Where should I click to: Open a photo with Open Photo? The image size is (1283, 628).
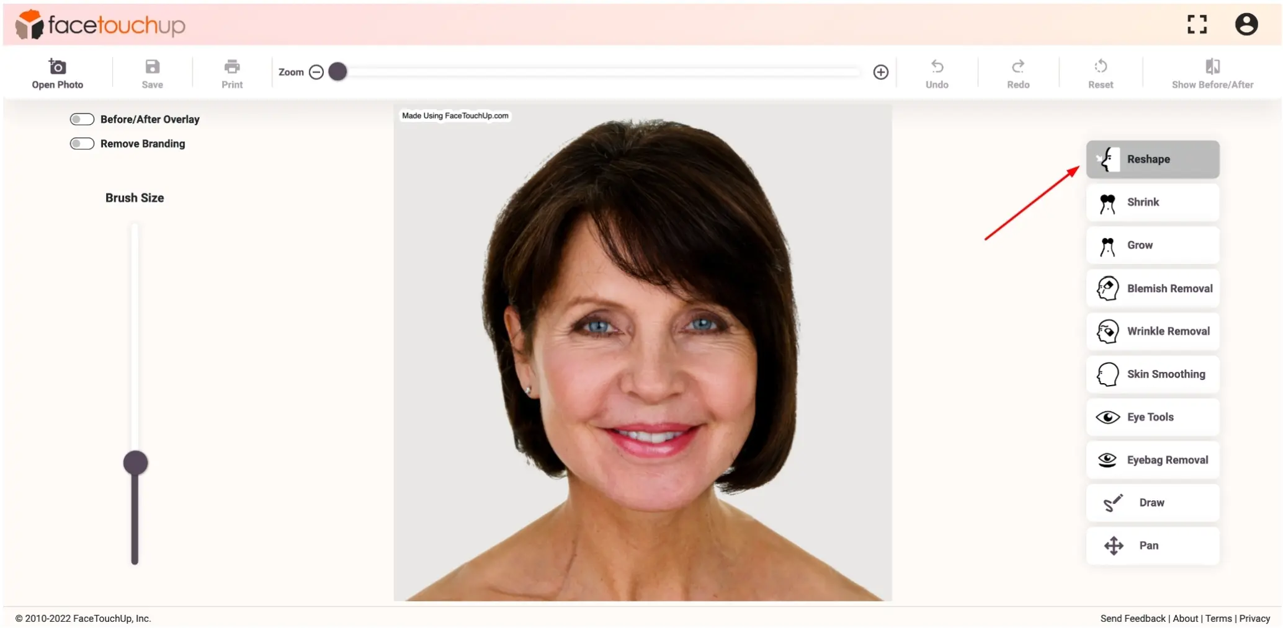click(x=56, y=72)
